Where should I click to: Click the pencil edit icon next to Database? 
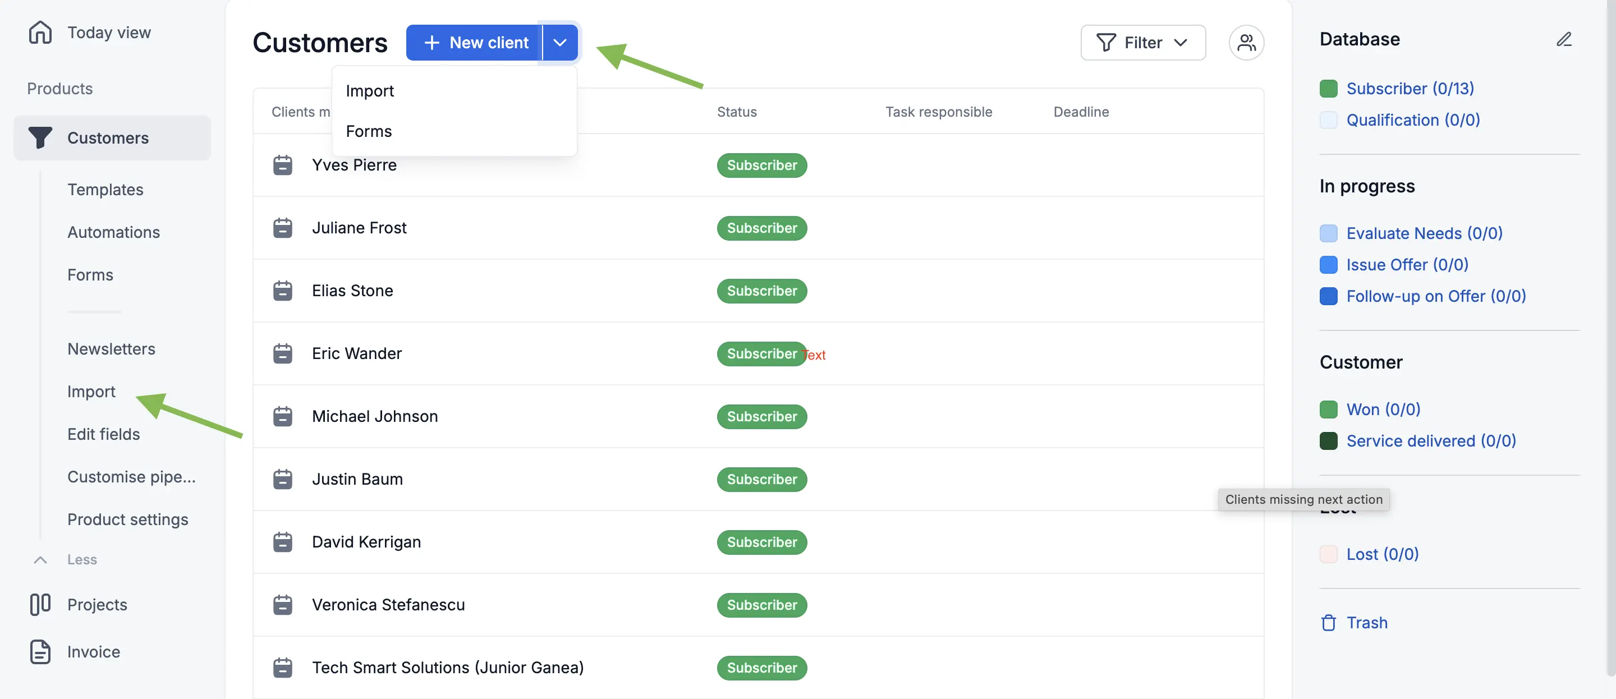point(1564,39)
